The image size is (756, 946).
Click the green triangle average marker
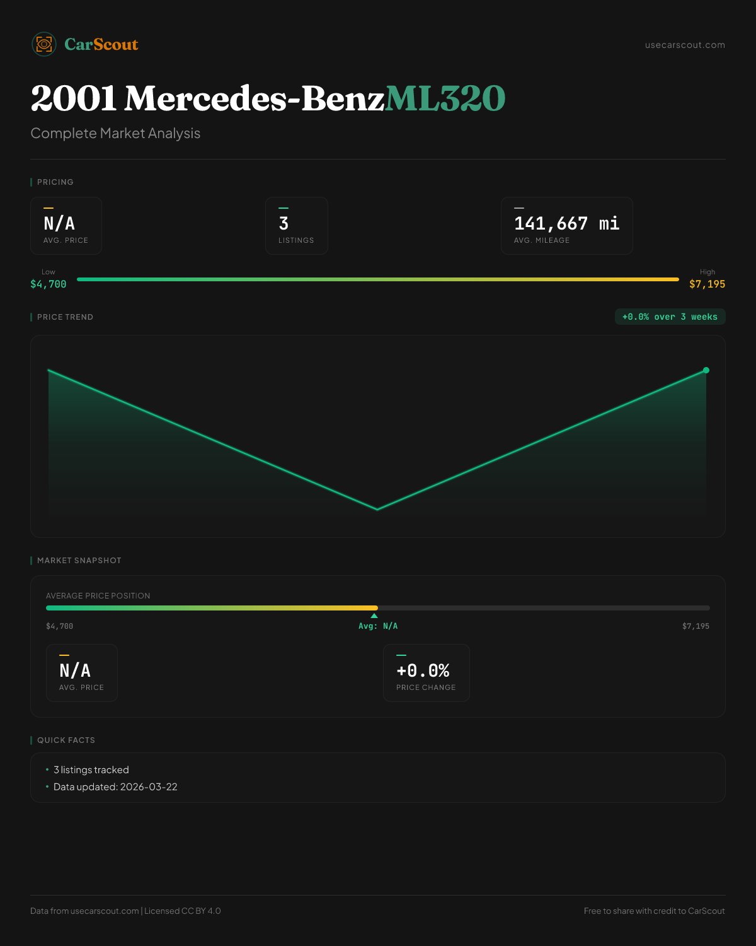point(374,616)
